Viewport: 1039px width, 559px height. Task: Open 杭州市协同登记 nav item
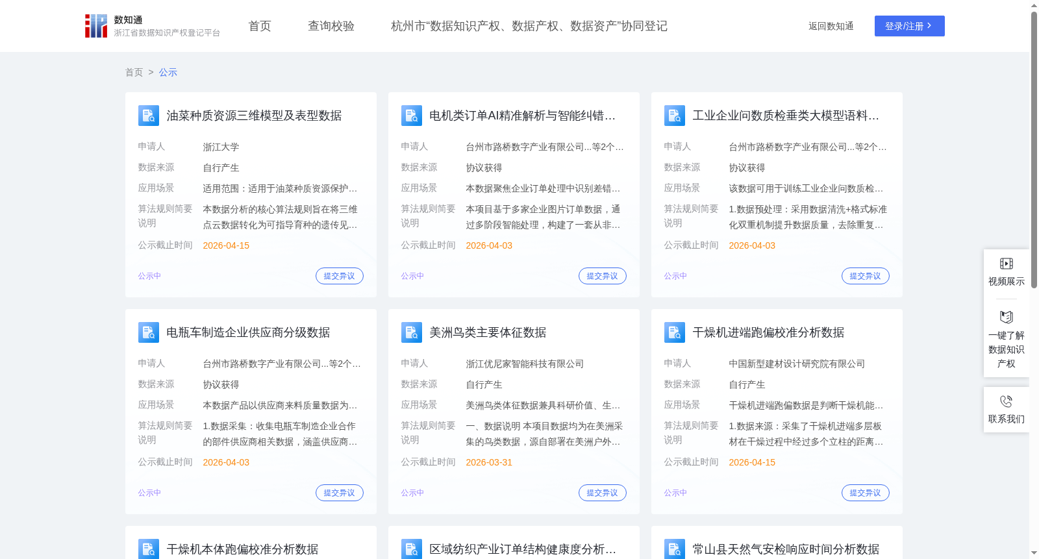coord(529,26)
